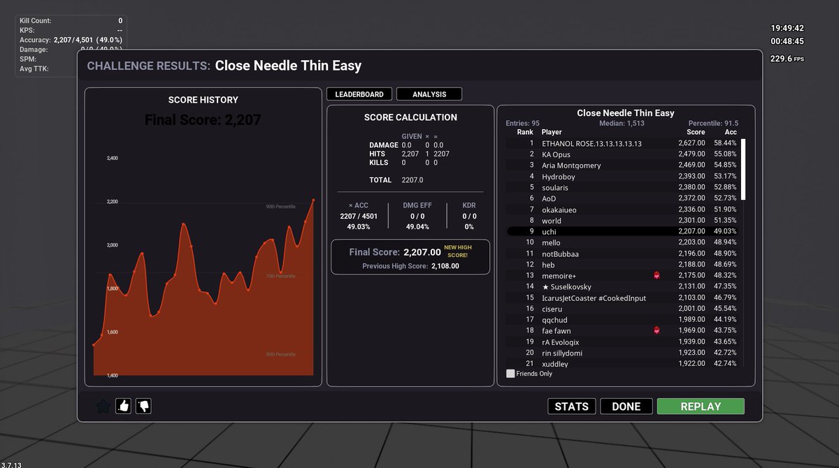
Task: Click the latest point on score history graph
Action: (x=313, y=200)
